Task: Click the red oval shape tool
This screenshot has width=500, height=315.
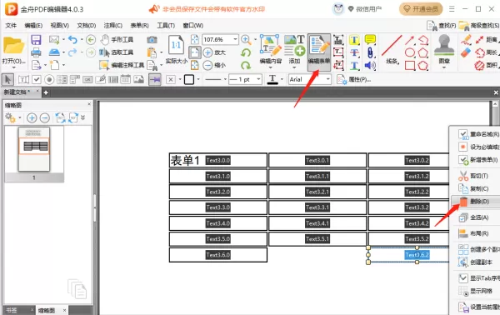Action: tap(410, 52)
